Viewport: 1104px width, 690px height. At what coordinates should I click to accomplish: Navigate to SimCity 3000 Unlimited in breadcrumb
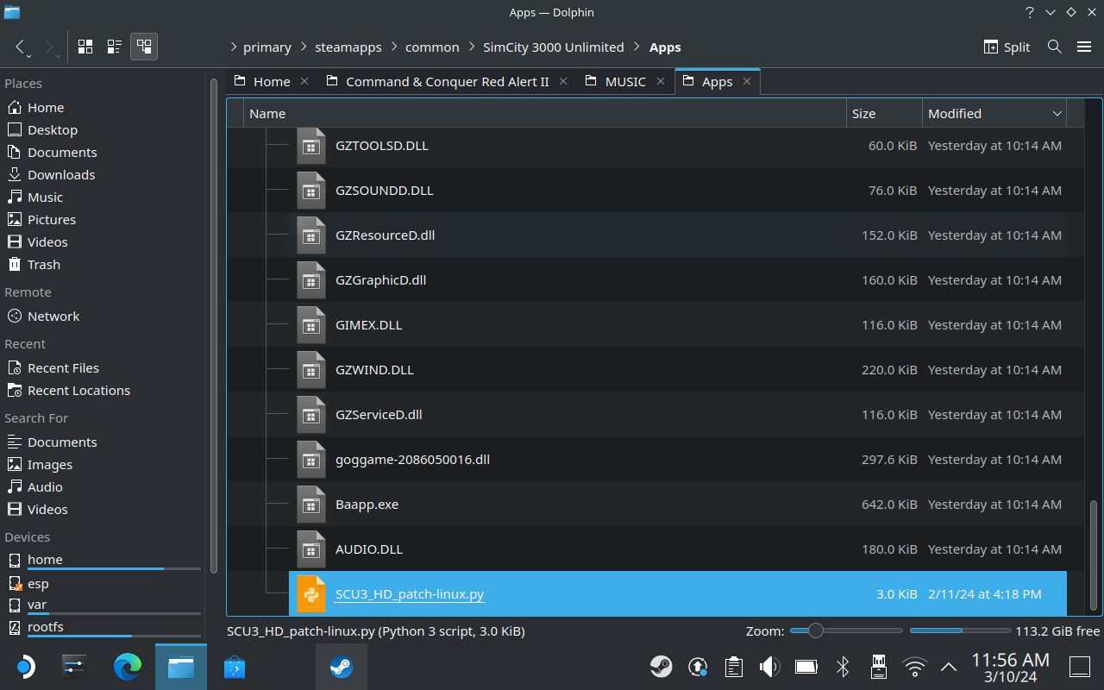click(554, 47)
